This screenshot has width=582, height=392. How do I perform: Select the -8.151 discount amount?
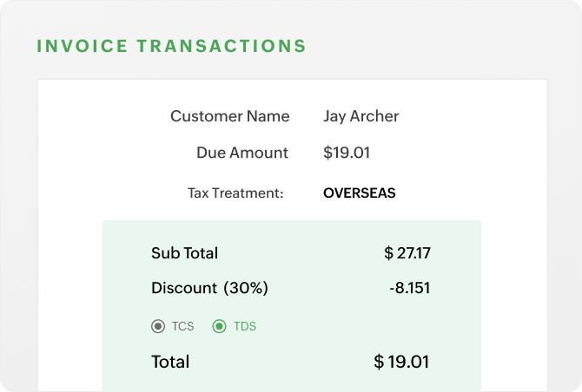pyautogui.click(x=410, y=288)
